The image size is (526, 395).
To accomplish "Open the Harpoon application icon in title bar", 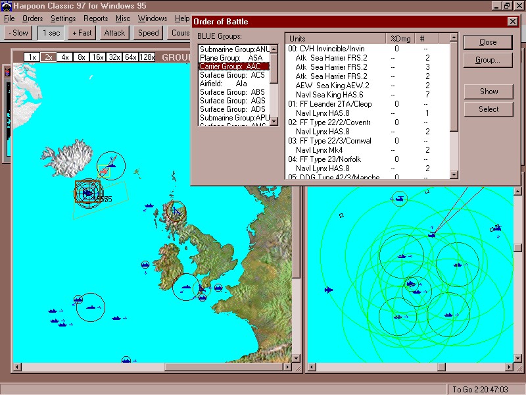I will coord(6,6).
